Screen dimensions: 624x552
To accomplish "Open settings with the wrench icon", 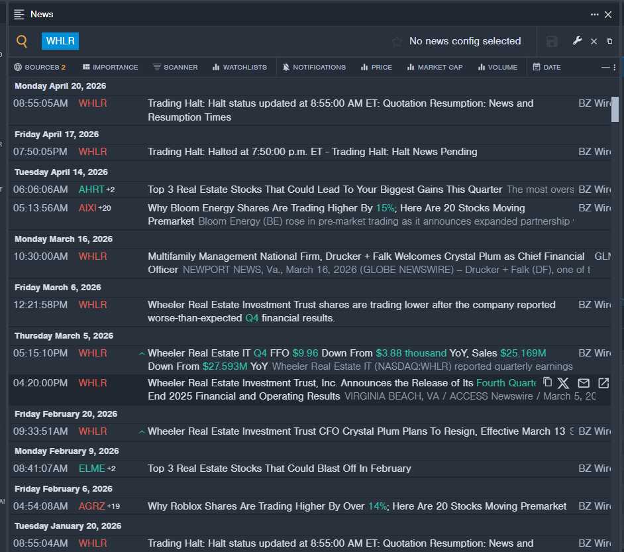I will [x=577, y=41].
